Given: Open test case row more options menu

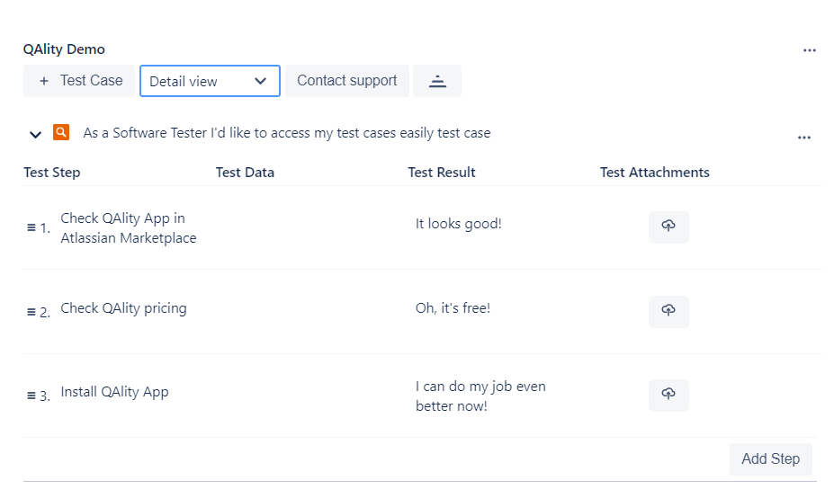Looking at the screenshot, I should tap(804, 138).
